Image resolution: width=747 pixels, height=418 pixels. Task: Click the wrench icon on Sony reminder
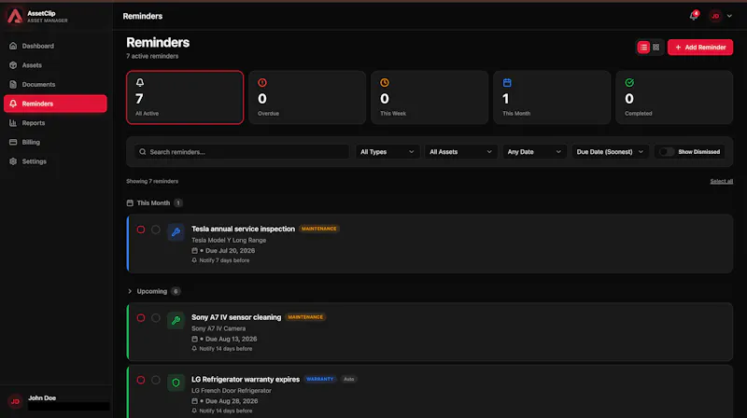(x=176, y=320)
